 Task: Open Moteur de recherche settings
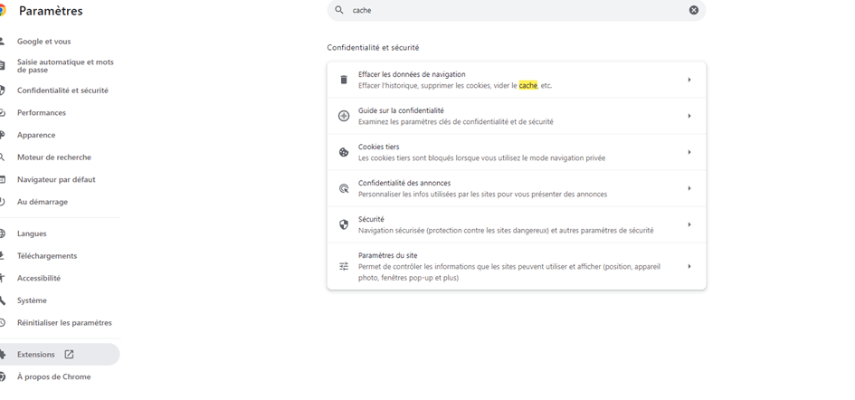click(54, 157)
